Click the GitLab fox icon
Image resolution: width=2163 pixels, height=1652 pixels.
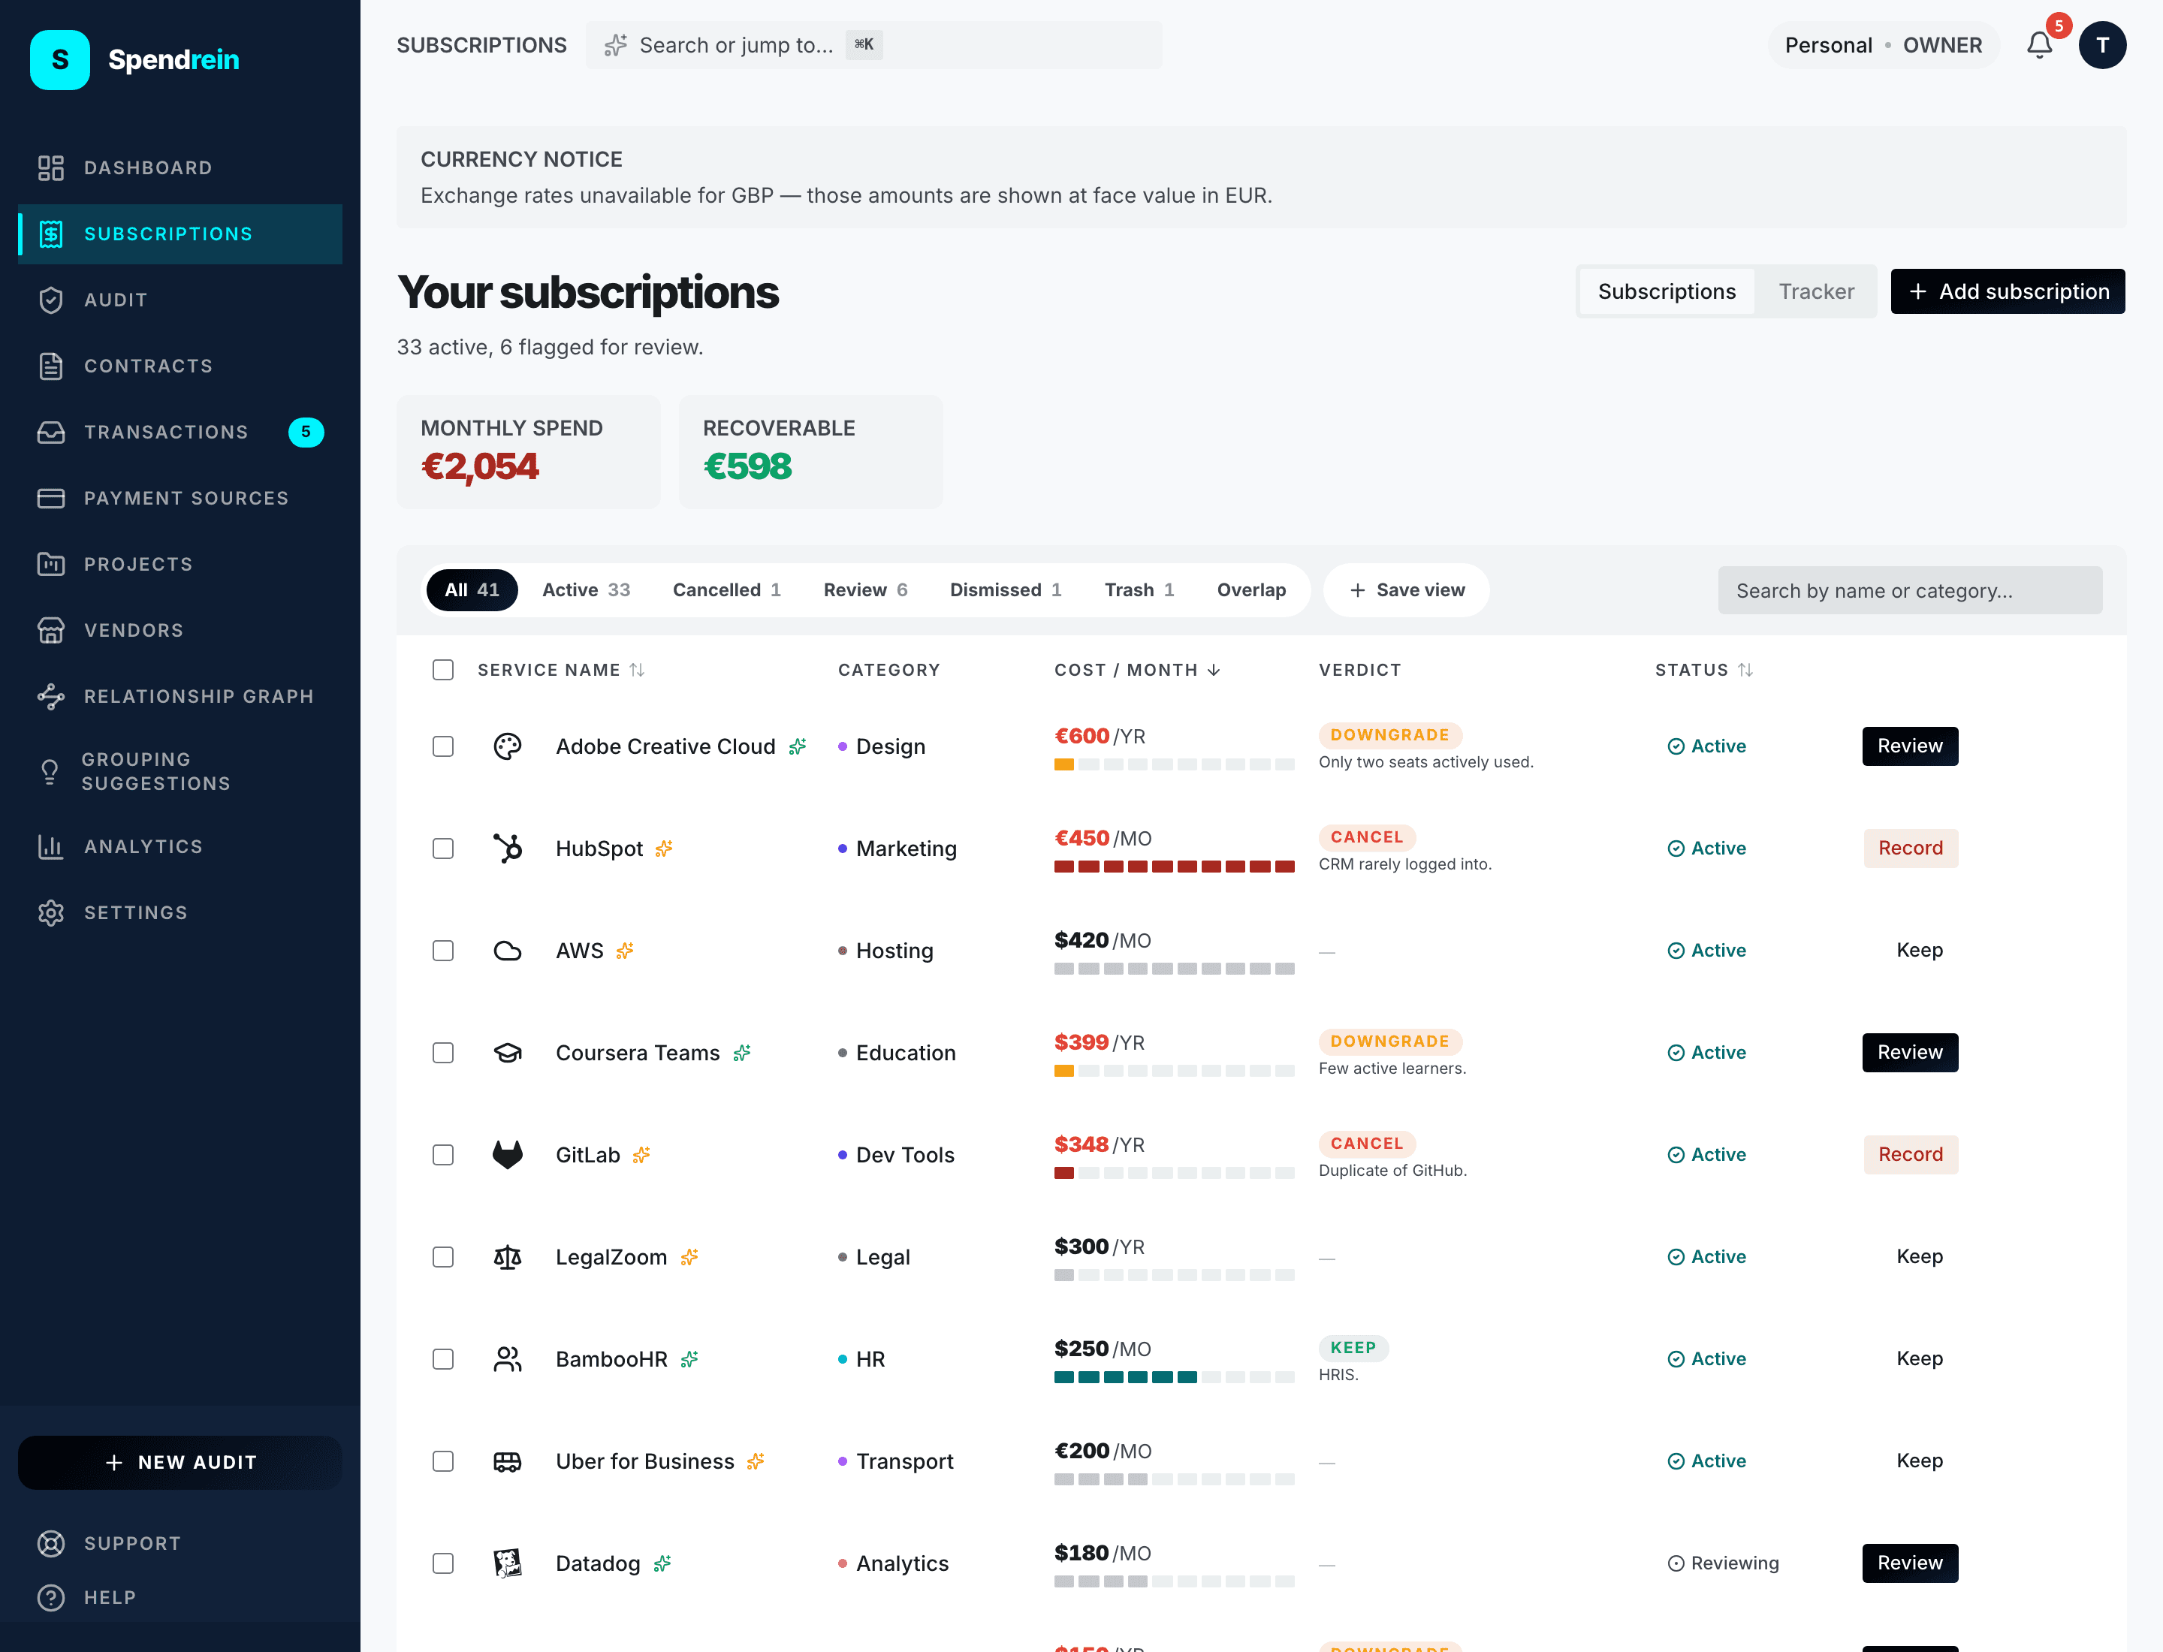[x=508, y=1156]
